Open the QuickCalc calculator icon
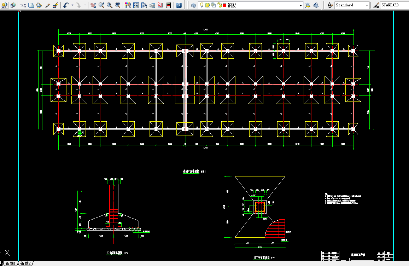409x267 pixels. coord(169,5)
